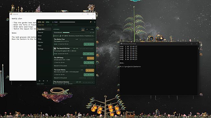The image size is (211, 118).
Task: Select the underlined x1 purchase quantity tab
Action: [83, 29]
